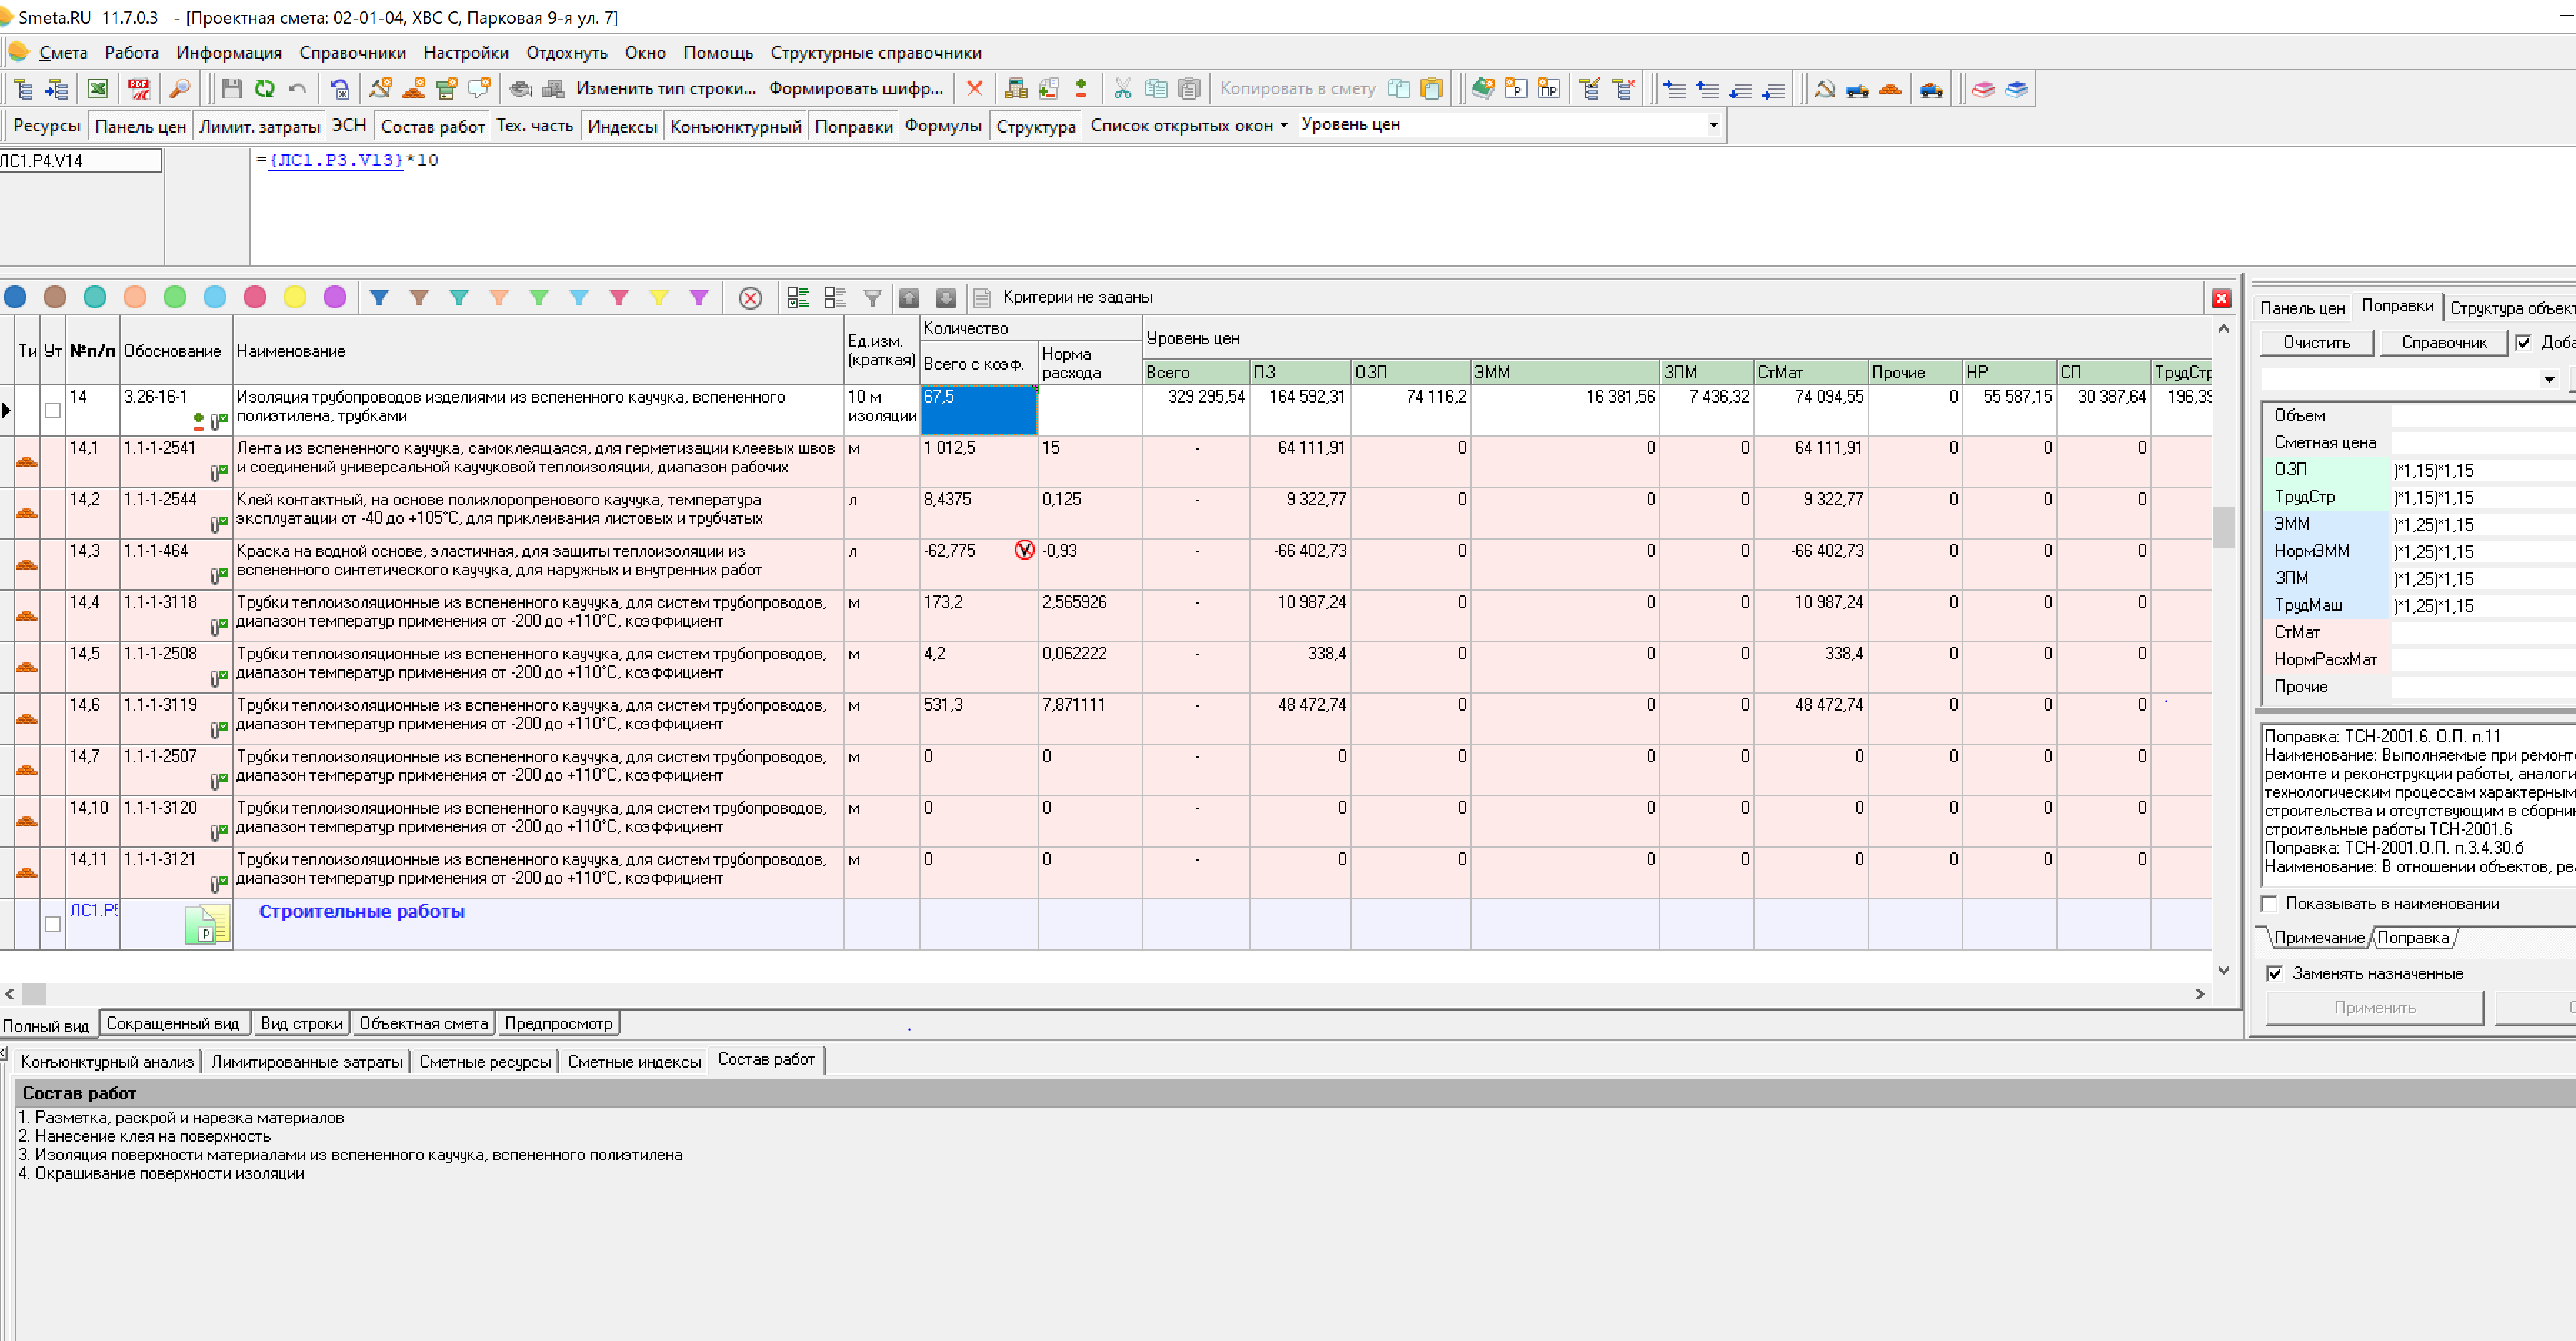Screen dimensions: 2576x1341
Task: Click the check-all list icon in the filter bar
Action: pos(798,298)
